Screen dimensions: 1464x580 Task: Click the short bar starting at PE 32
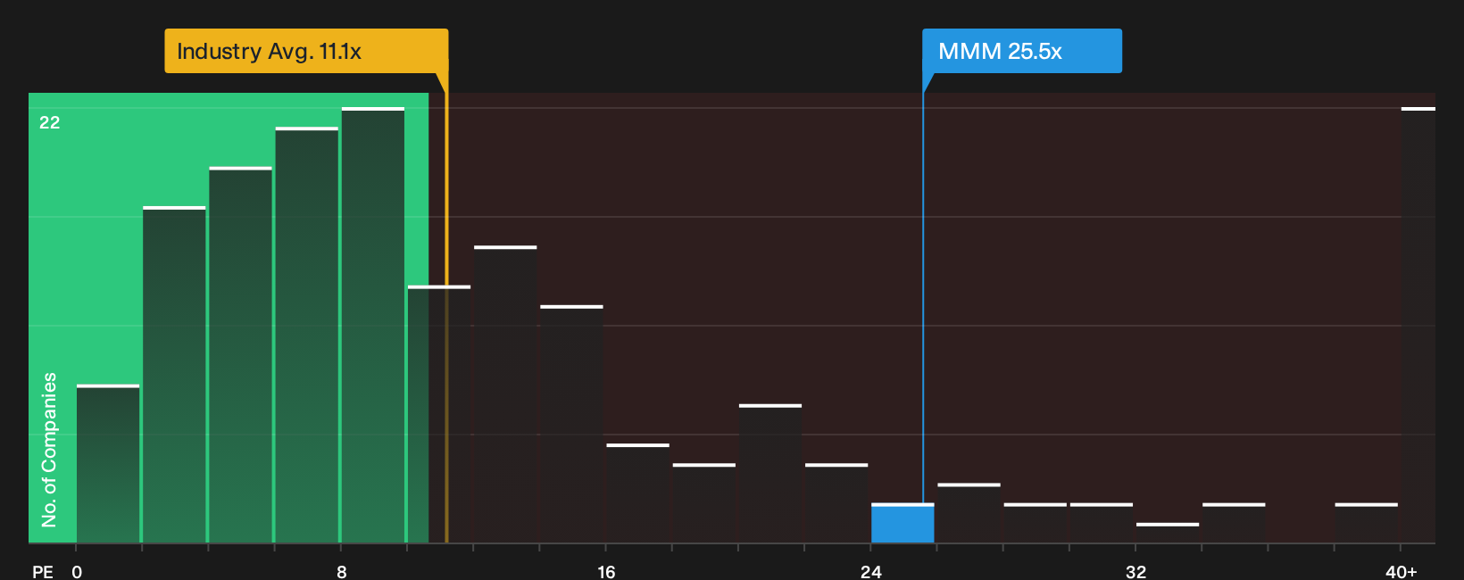pyautogui.click(x=1168, y=533)
